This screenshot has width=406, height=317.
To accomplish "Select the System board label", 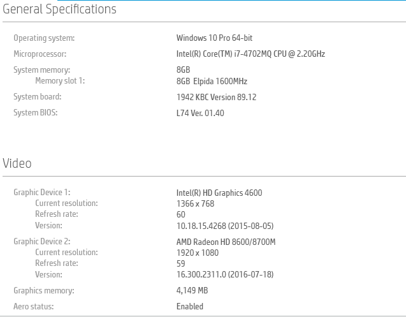I will point(38,97).
